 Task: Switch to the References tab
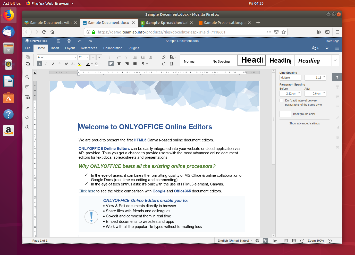pos(89,48)
